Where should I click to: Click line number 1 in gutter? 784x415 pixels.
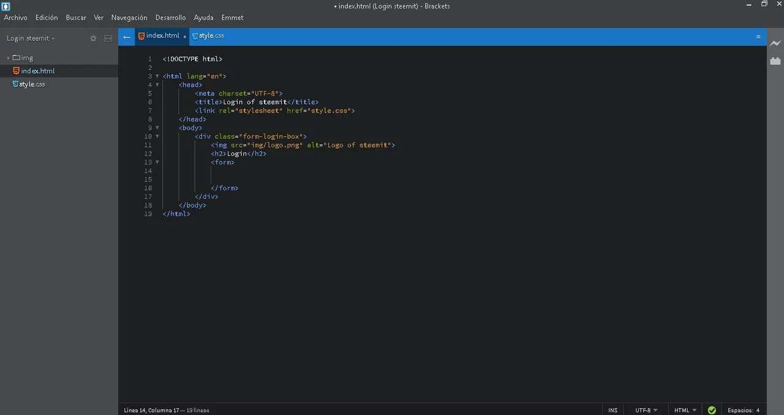pos(149,59)
